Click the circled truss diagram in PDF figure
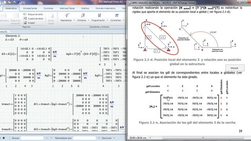Image resolution: width=251 pixels, height=141 pixels. [x=160, y=38]
